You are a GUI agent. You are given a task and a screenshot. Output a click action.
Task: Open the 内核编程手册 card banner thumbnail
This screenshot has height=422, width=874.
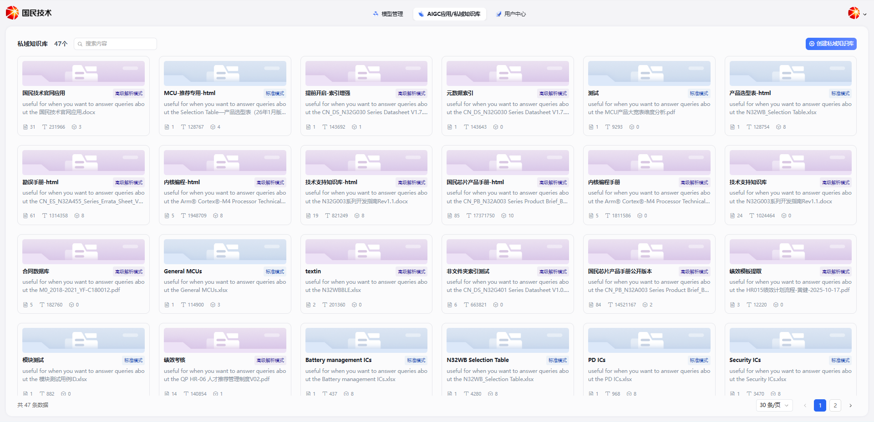point(649,162)
